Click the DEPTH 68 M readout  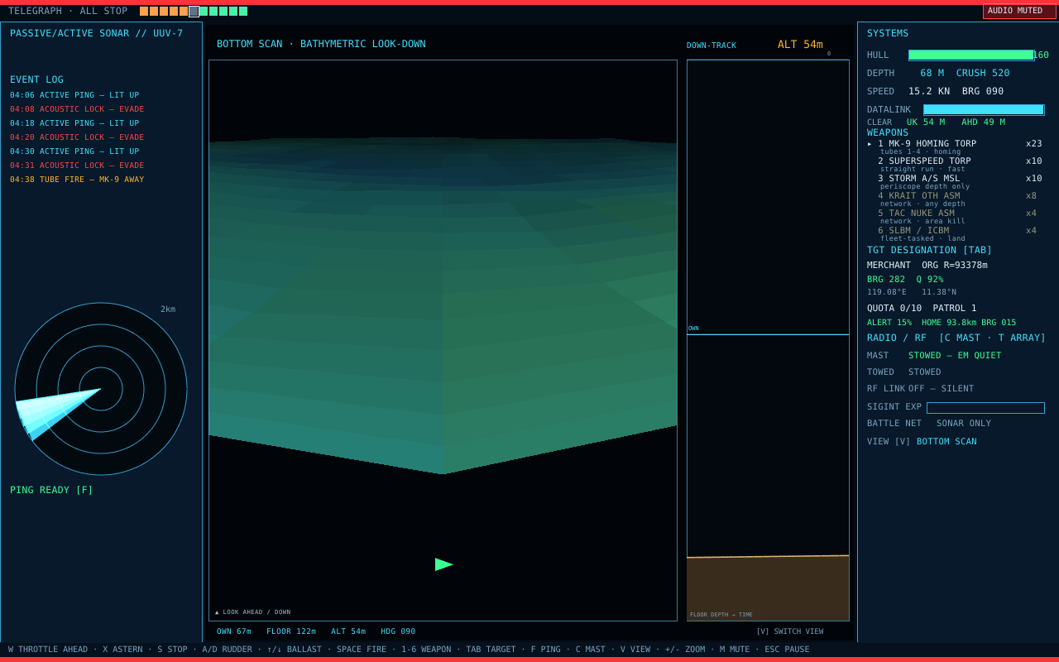pos(906,73)
